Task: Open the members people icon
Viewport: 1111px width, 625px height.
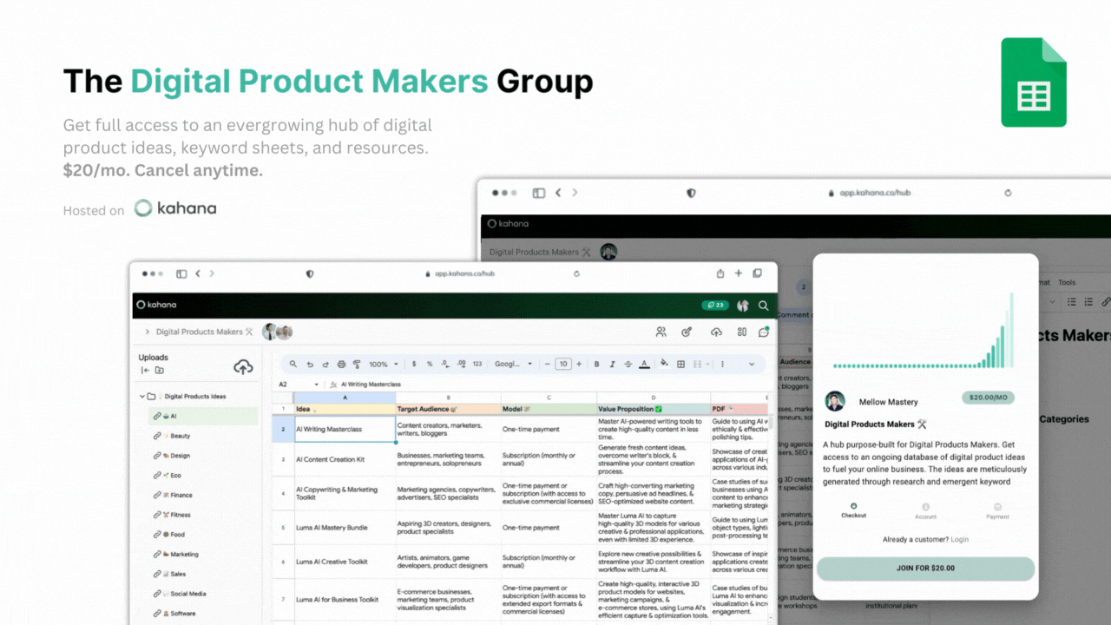Action: click(661, 332)
